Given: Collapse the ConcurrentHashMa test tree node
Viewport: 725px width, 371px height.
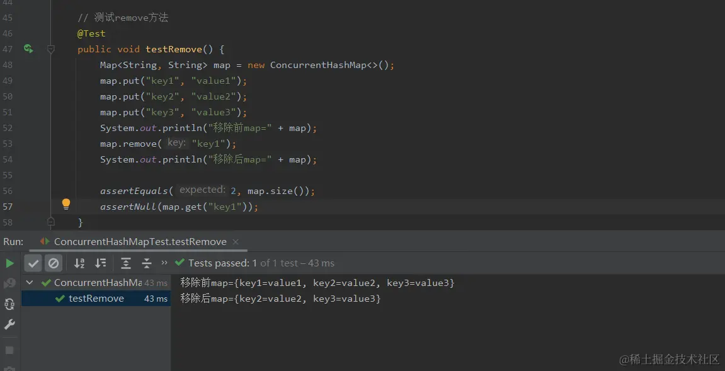Looking at the screenshot, I should (x=30, y=283).
